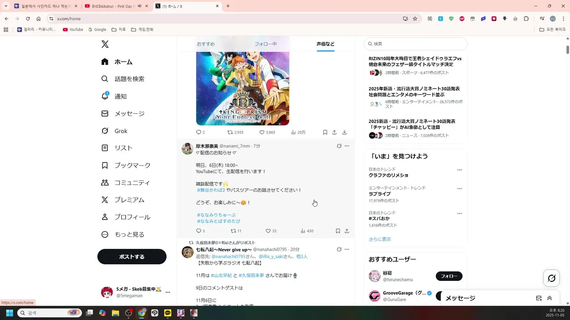
Task: Download media from King of Prism post
Action: (344, 132)
